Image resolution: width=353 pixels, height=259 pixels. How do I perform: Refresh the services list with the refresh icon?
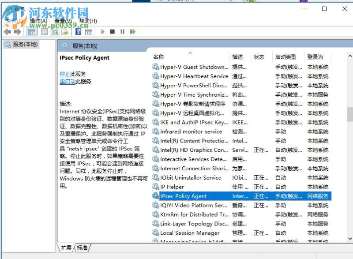[x=55, y=32]
